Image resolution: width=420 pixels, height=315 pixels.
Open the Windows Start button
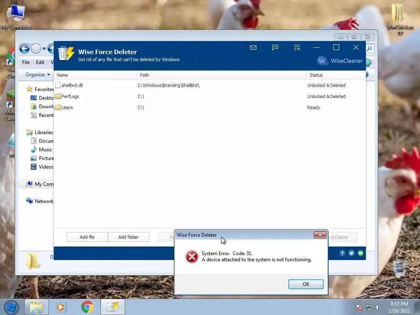pyautogui.click(x=11, y=307)
